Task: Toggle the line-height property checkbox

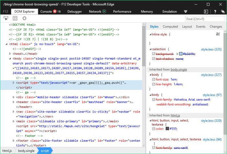Action: [x=153, y=84]
